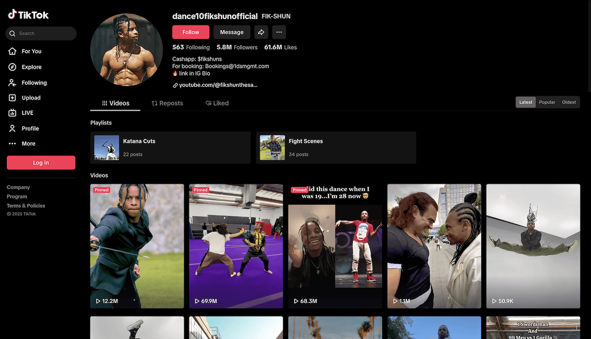Open the LIVE section
This screenshot has width=591, height=339.
(27, 113)
